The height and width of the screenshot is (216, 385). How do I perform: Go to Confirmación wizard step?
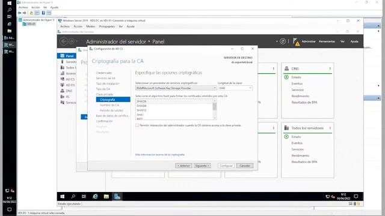[104, 121]
